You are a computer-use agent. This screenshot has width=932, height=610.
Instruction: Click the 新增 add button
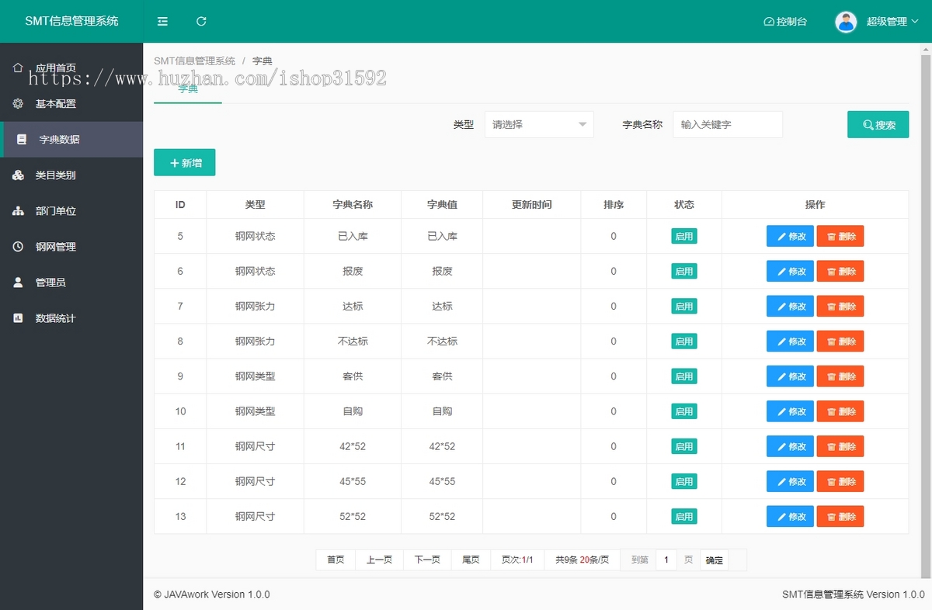pos(185,163)
